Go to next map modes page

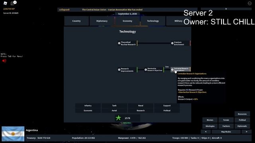click(x=246, y=131)
